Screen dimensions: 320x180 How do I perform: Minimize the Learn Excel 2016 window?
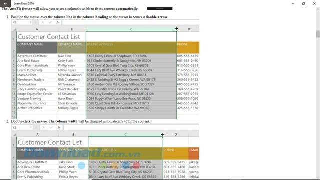(x=293, y=3)
